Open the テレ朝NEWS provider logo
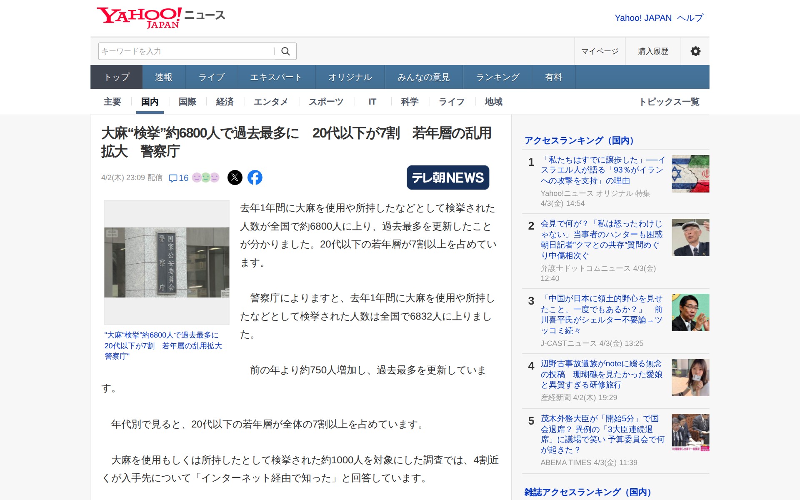 coord(447,177)
